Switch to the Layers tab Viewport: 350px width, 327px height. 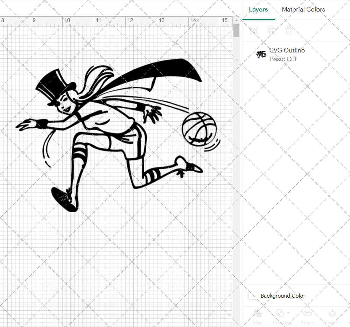(258, 9)
